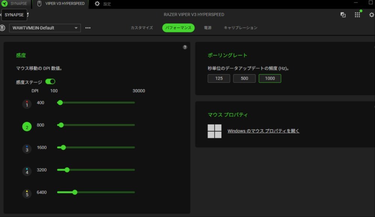Open the profile stack icon left of dropdown
This screenshot has width=375, height=217.
2,28
